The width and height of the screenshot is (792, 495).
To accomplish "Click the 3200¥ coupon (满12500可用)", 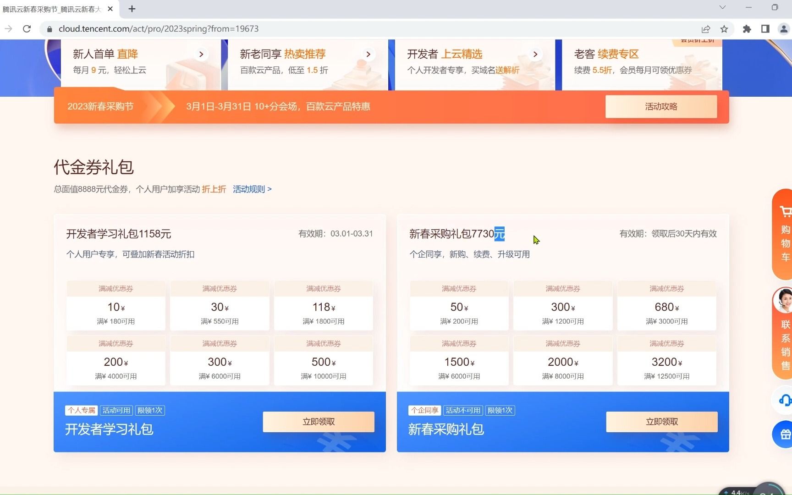I will [x=667, y=361].
